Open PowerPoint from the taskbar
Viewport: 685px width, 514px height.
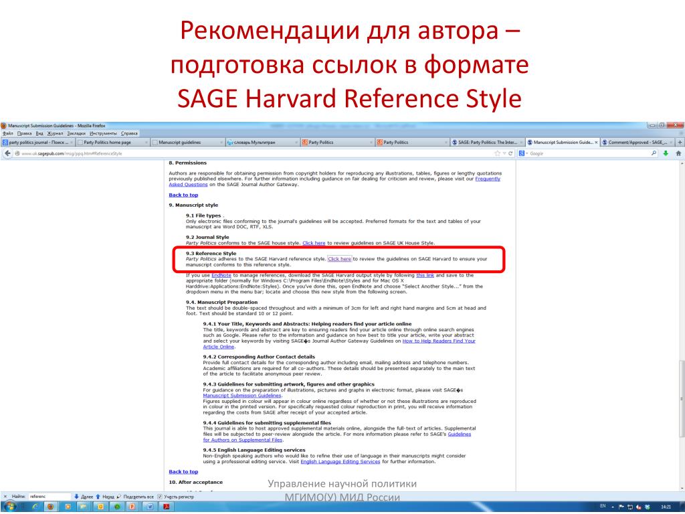tap(132, 507)
